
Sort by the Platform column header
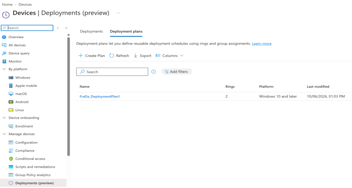tap(266, 86)
